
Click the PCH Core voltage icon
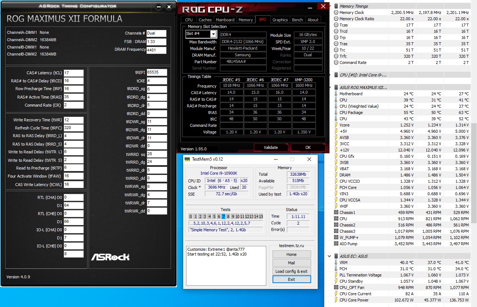click(x=336, y=188)
